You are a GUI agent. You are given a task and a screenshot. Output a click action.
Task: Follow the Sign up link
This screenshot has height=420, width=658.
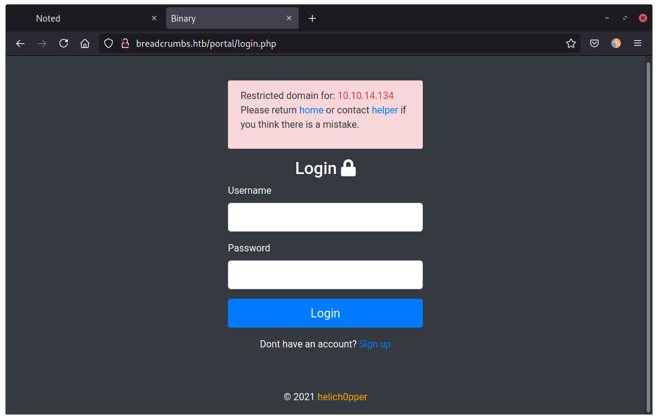[375, 344]
